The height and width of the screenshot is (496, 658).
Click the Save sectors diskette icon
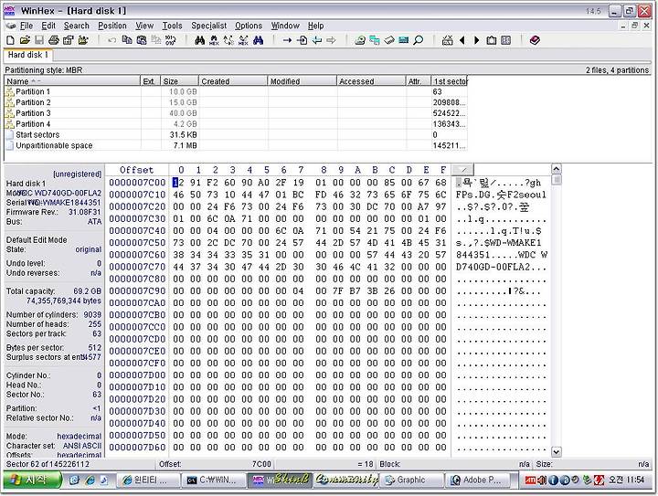[39, 40]
